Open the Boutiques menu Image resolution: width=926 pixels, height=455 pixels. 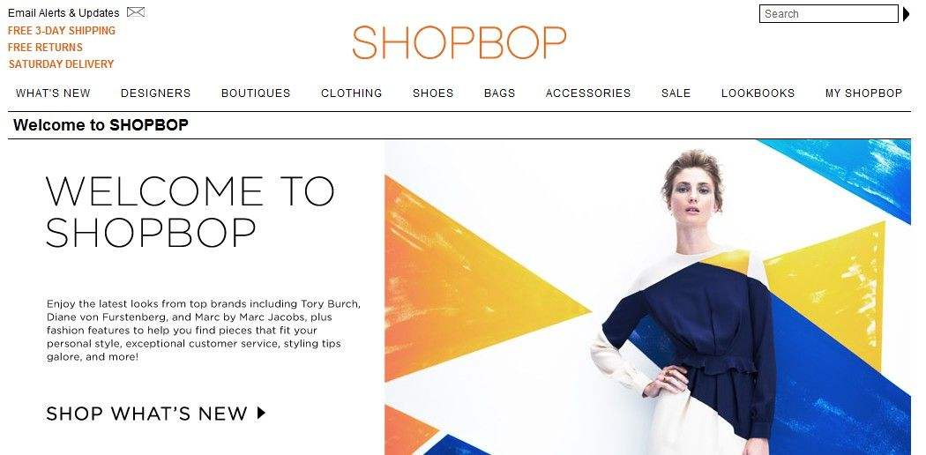256,93
